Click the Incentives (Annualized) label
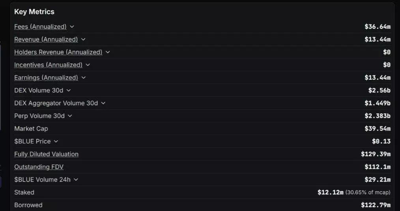The image size is (400, 211). 48,65
